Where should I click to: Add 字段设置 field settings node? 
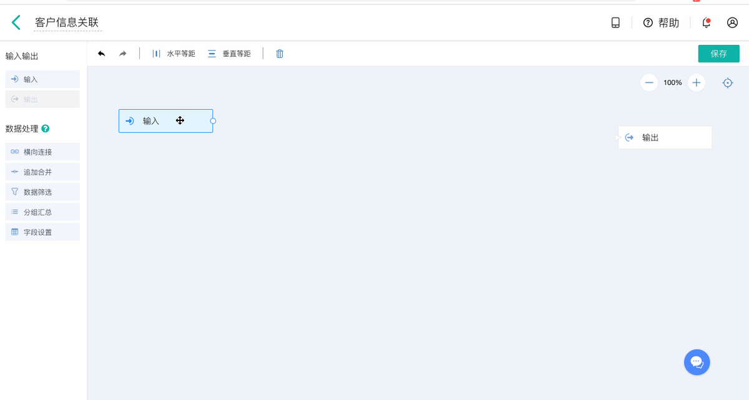[42, 232]
